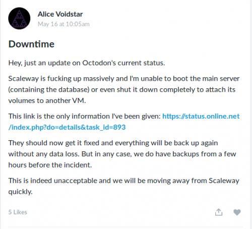Click the 'Hey, just an update' sentence
This screenshot has height=229, width=252.
(x=87, y=63)
